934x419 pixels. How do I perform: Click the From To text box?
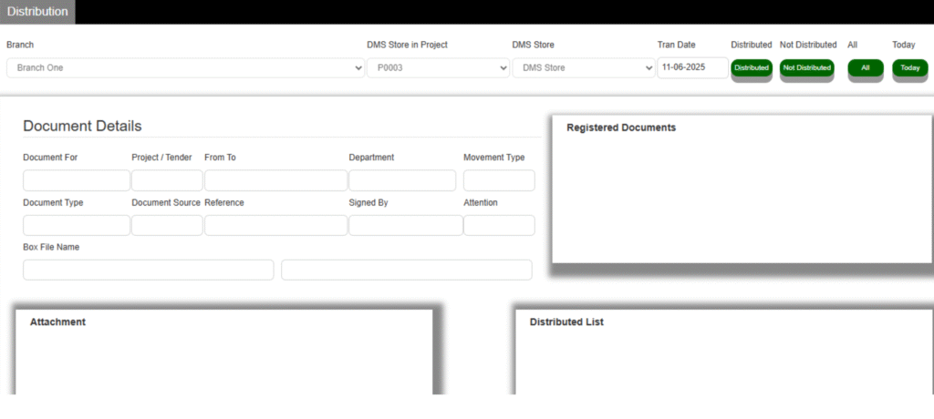[275, 180]
